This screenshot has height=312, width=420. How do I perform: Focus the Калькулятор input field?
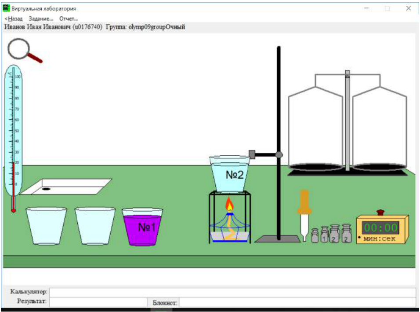(232, 292)
